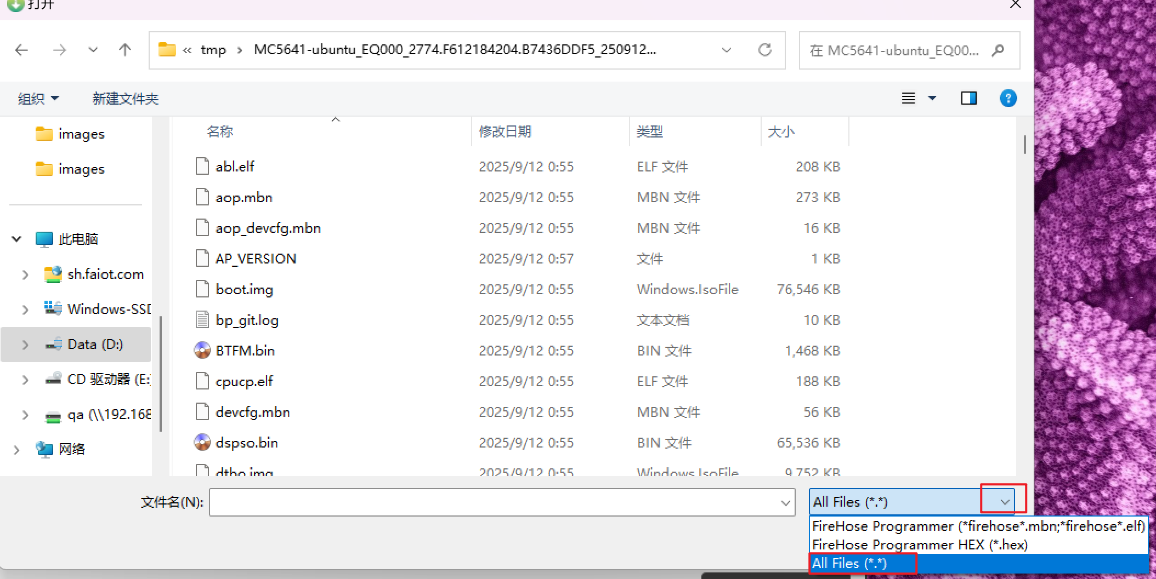The width and height of the screenshot is (1156, 579).
Task: Select Data (D:) drive
Action: tap(84, 345)
